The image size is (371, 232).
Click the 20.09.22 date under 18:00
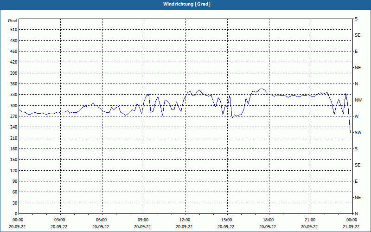click(x=268, y=227)
